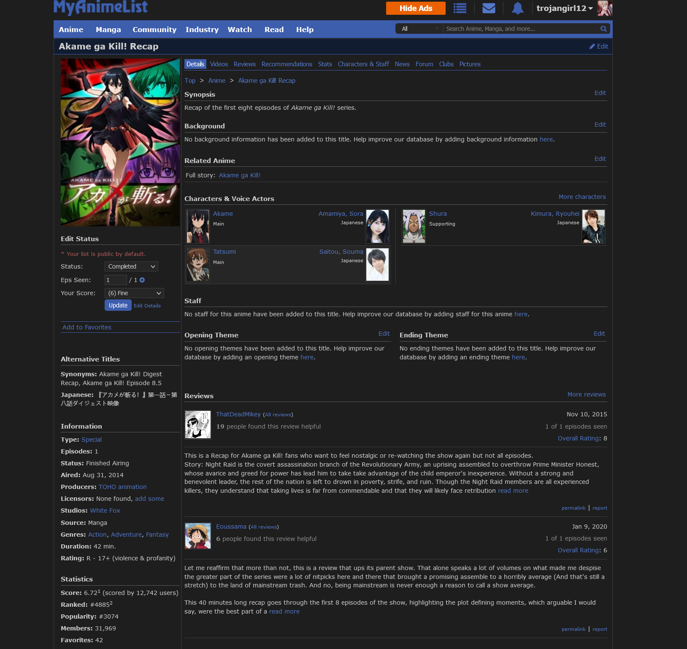Open the White Fox studio link
Viewport: 687px width, 649px height.
point(105,511)
